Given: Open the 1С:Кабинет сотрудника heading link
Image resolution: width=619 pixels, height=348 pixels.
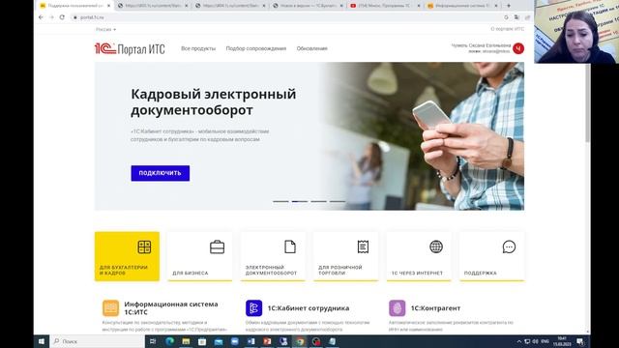Looking at the screenshot, I should (309, 308).
